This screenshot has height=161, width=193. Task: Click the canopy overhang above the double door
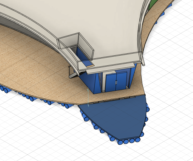111,69
